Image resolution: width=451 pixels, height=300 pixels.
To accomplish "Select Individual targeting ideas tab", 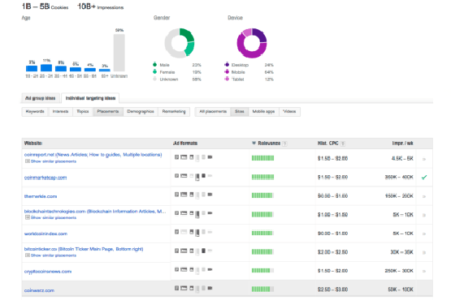I will click(x=90, y=98).
